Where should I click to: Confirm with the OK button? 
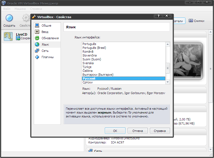pos(115,131)
